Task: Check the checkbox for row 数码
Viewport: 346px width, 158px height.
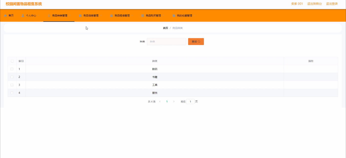Action: click(12, 69)
